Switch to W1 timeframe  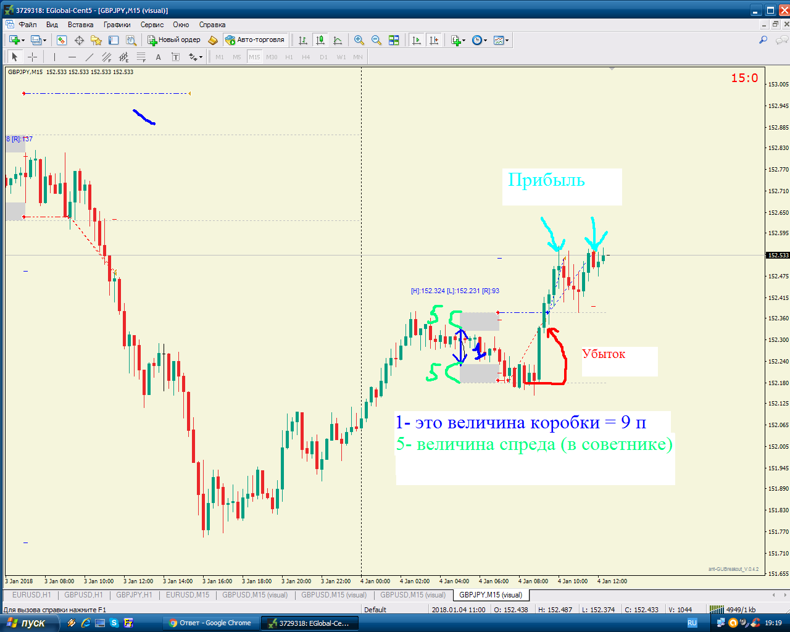click(x=341, y=57)
